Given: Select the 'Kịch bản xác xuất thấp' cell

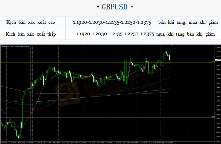Looking at the screenshot, I should coord(33,34).
